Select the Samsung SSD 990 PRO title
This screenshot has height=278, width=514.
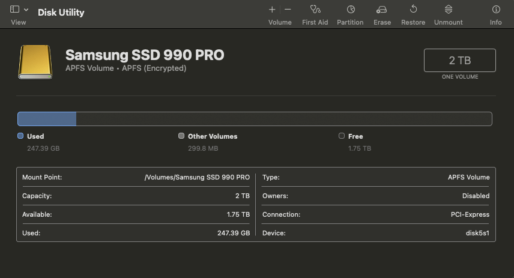(x=145, y=55)
